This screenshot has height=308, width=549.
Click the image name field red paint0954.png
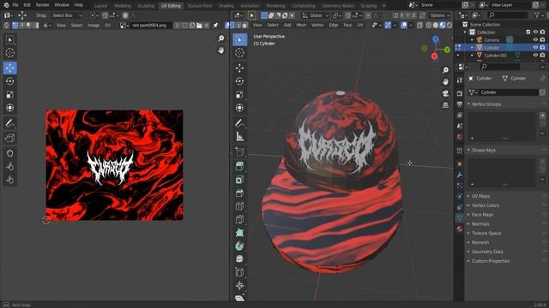(x=151, y=26)
